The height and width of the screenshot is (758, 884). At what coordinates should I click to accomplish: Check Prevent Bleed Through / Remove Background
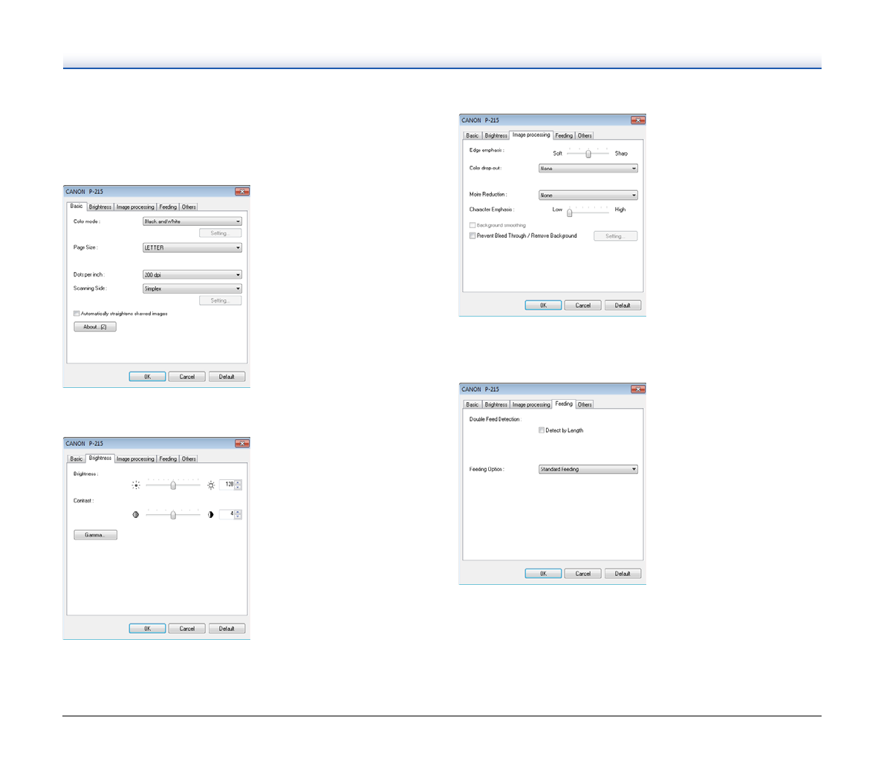(472, 236)
